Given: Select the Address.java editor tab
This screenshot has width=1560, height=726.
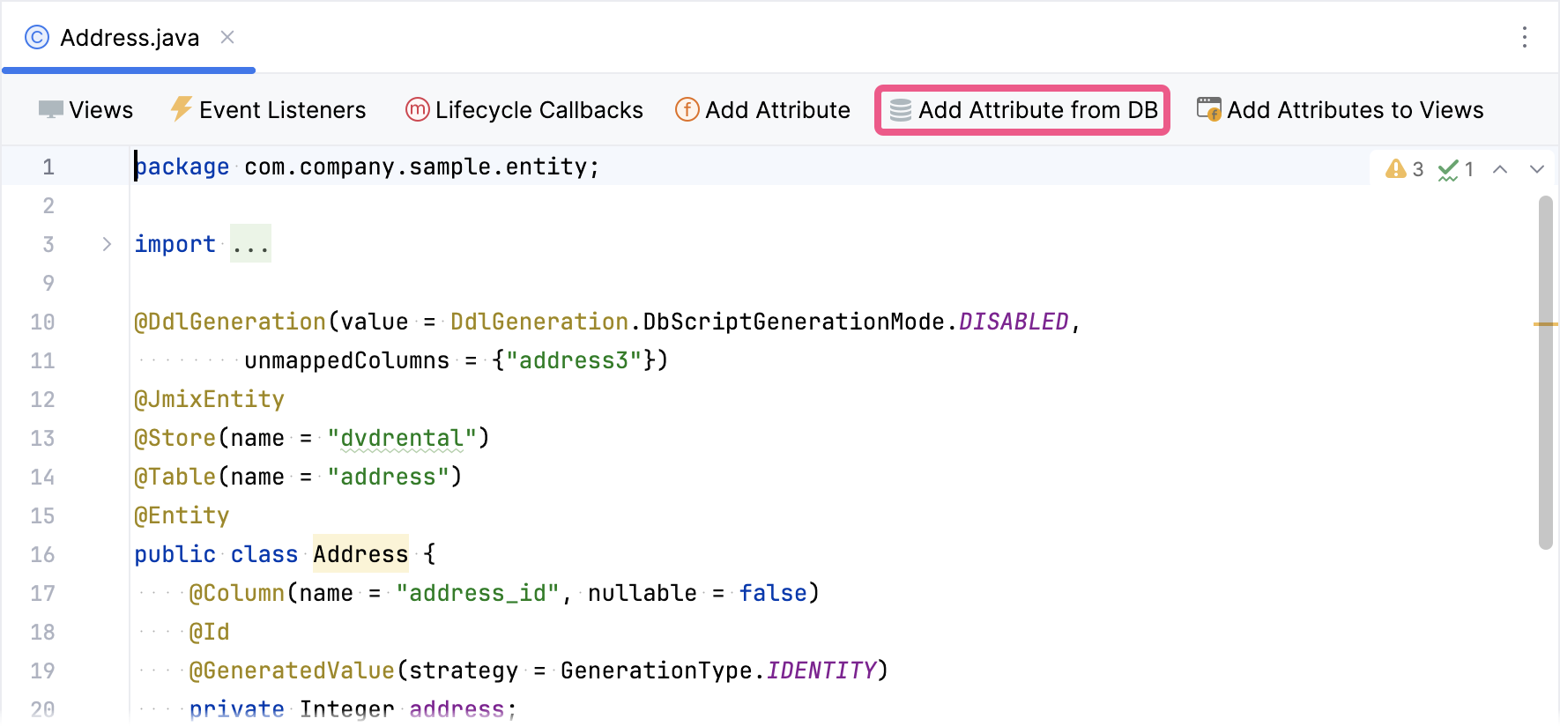Looking at the screenshot, I should [x=129, y=38].
